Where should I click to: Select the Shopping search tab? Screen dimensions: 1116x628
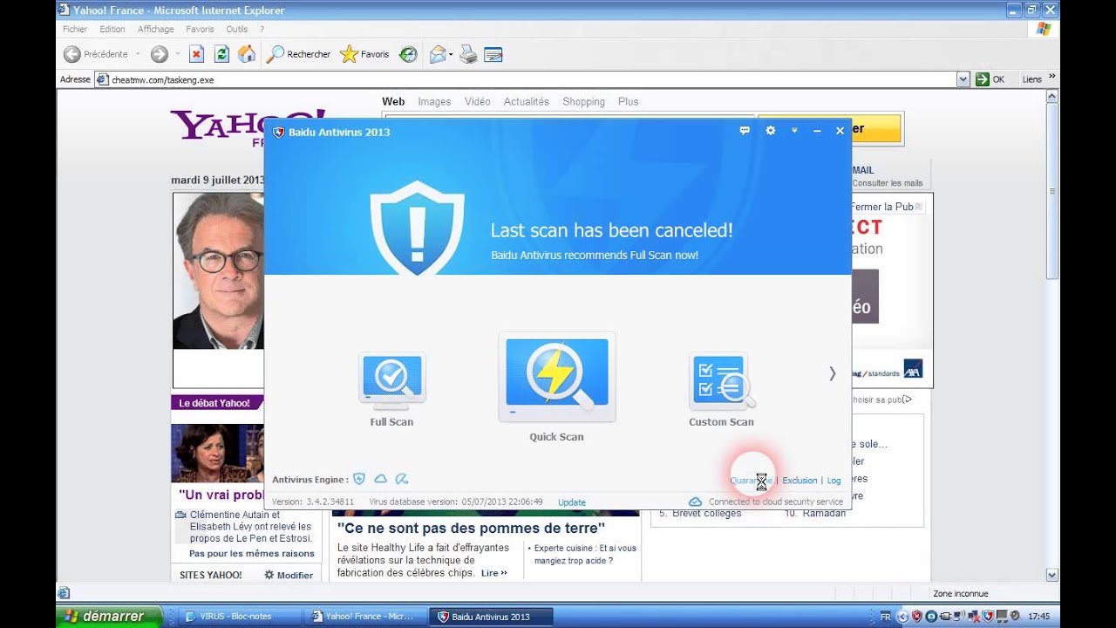583,101
